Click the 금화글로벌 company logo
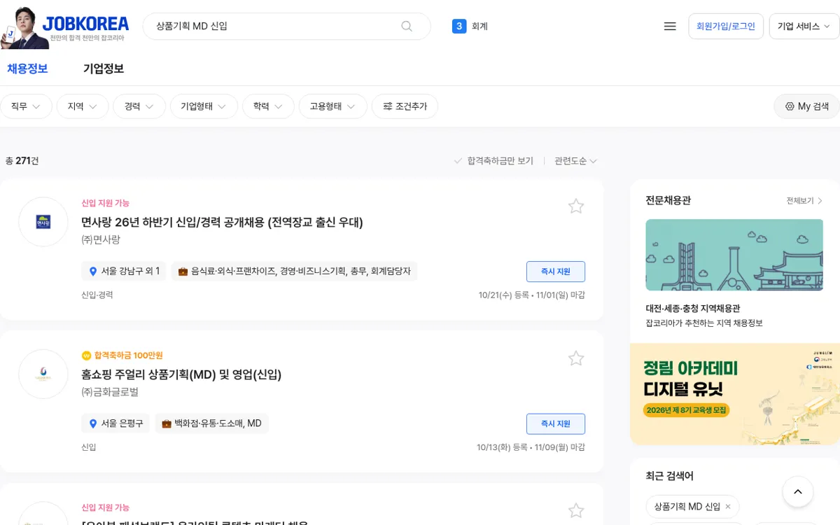Image resolution: width=840 pixels, height=525 pixels. coord(43,374)
